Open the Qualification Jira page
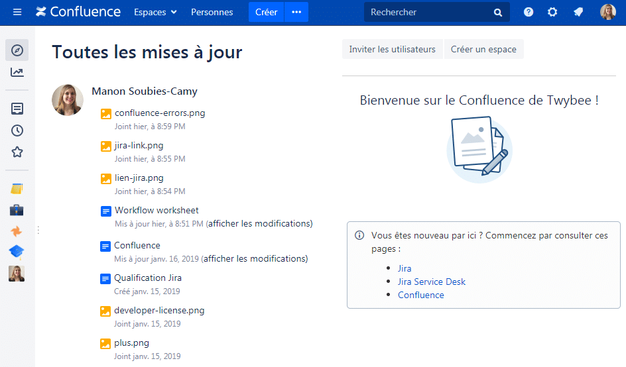Screen dimensions: 626x367 [x=148, y=278]
